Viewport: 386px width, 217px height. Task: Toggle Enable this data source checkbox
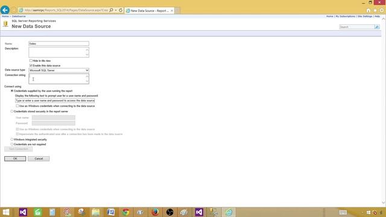pos(31,66)
